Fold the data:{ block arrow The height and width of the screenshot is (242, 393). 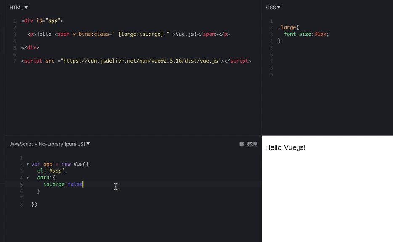28,178
